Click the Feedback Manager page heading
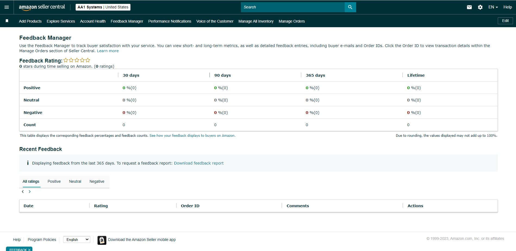 pos(45,38)
